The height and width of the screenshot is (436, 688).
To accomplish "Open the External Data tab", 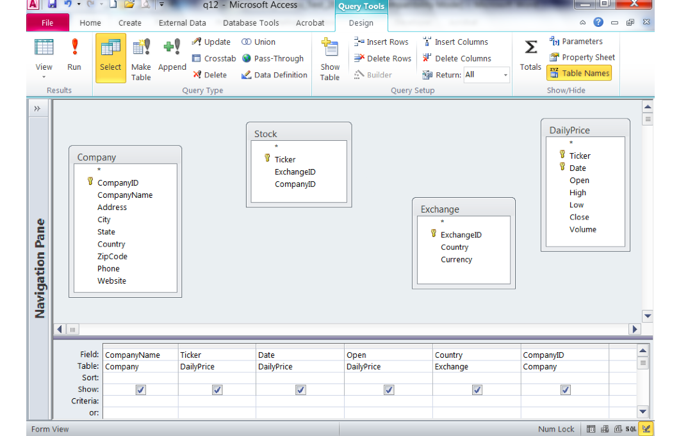I will click(x=182, y=23).
